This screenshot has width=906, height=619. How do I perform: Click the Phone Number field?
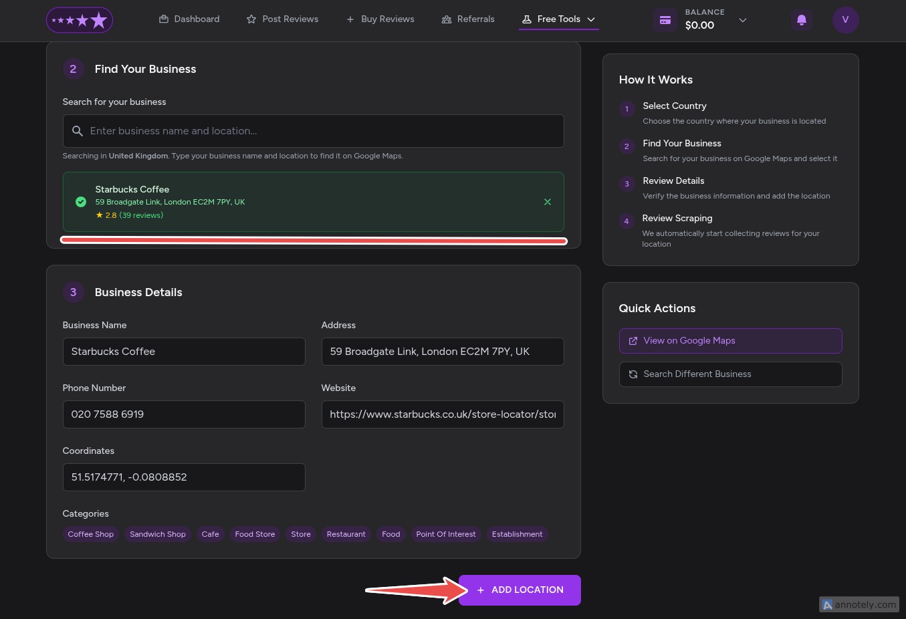(x=184, y=414)
